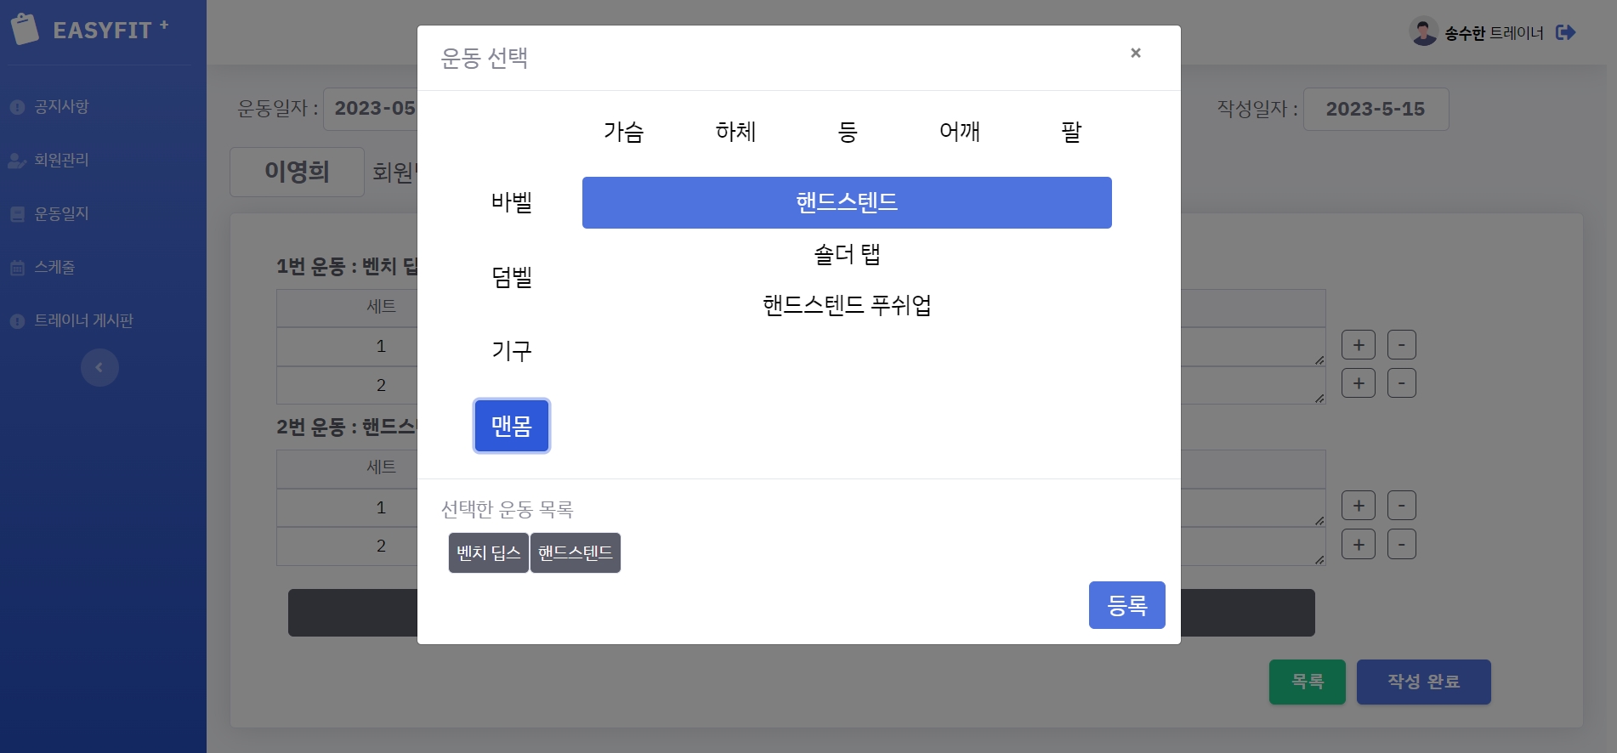
Task: Select the highlighted 핸드스텐드 exercise
Action: click(847, 202)
